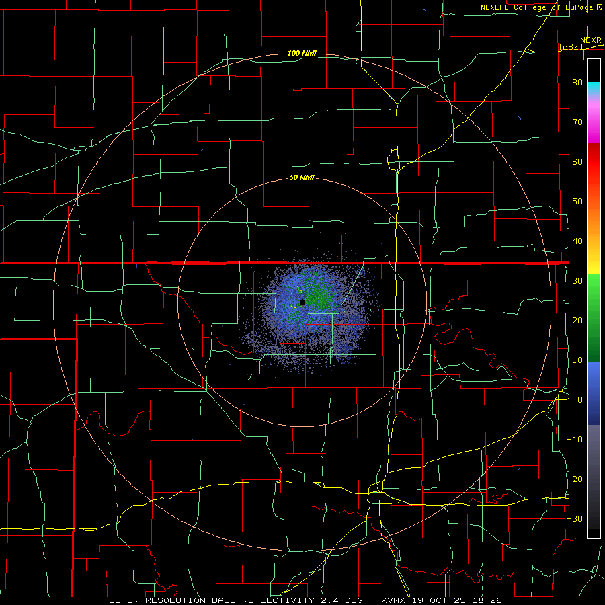
Task: Click the 30 value on the dBZ scale
Action: 577,281
